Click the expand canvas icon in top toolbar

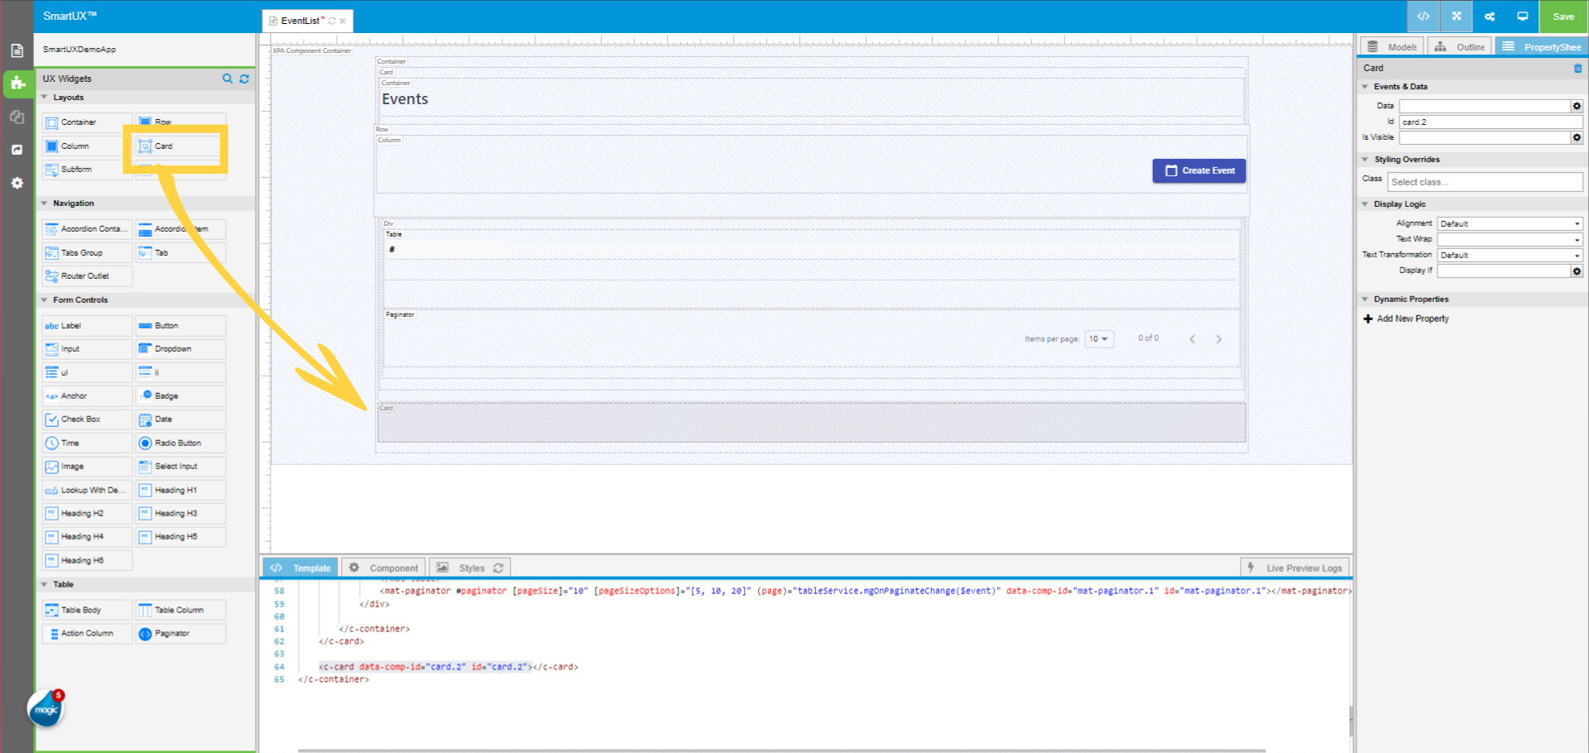click(1456, 17)
